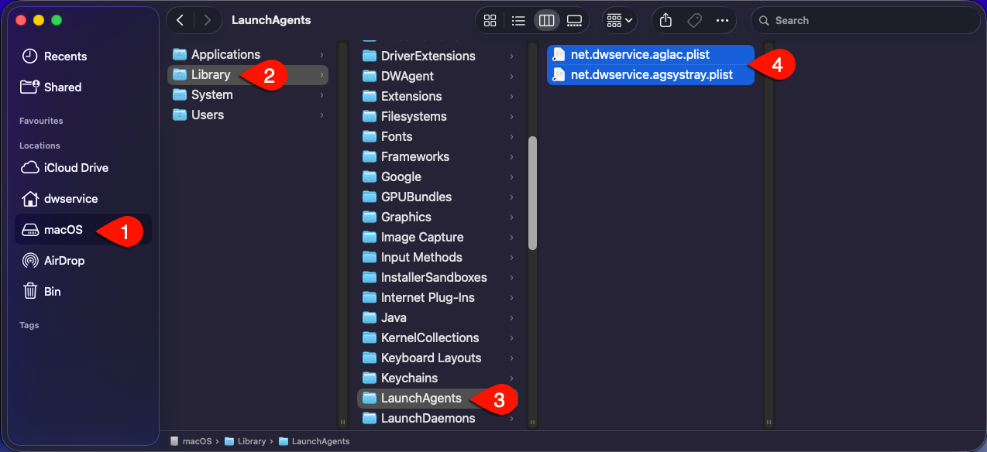Expand the Google folder chevron
This screenshot has width=987, height=452.
(511, 176)
